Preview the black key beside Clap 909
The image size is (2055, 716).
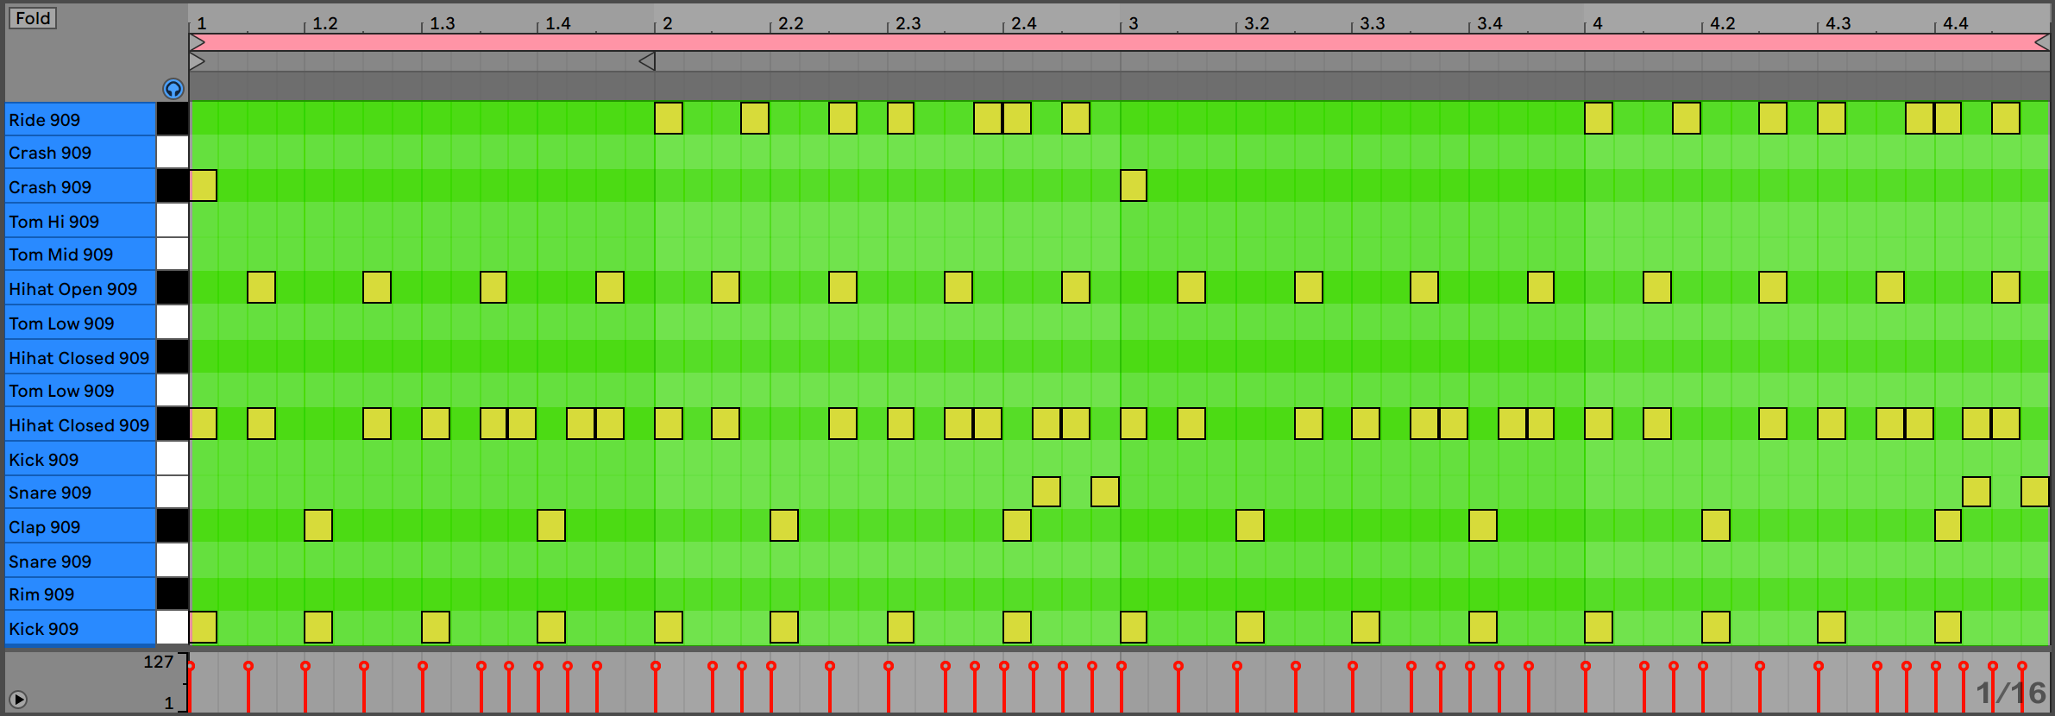click(173, 525)
